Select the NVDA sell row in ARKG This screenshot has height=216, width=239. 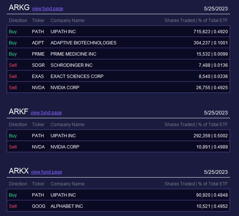pyautogui.click(x=118, y=87)
